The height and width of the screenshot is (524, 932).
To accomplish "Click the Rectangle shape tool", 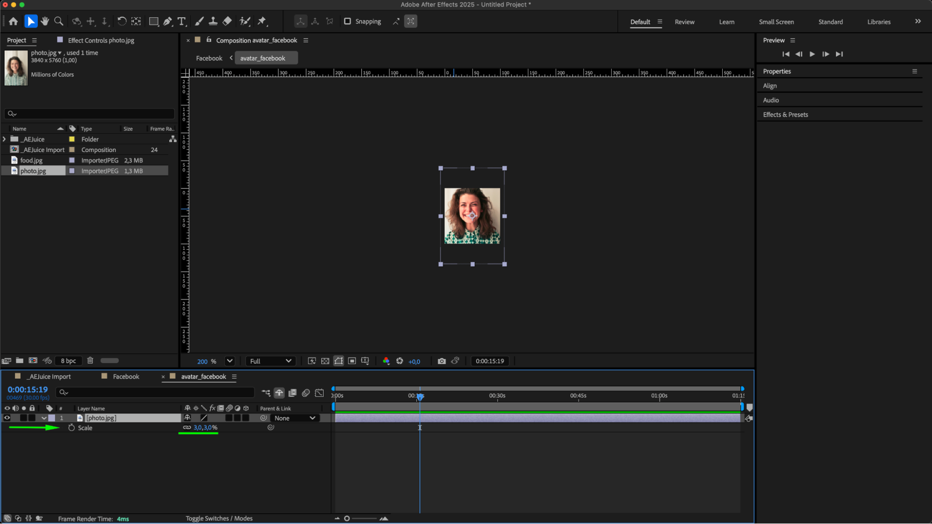I will pos(153,21).
